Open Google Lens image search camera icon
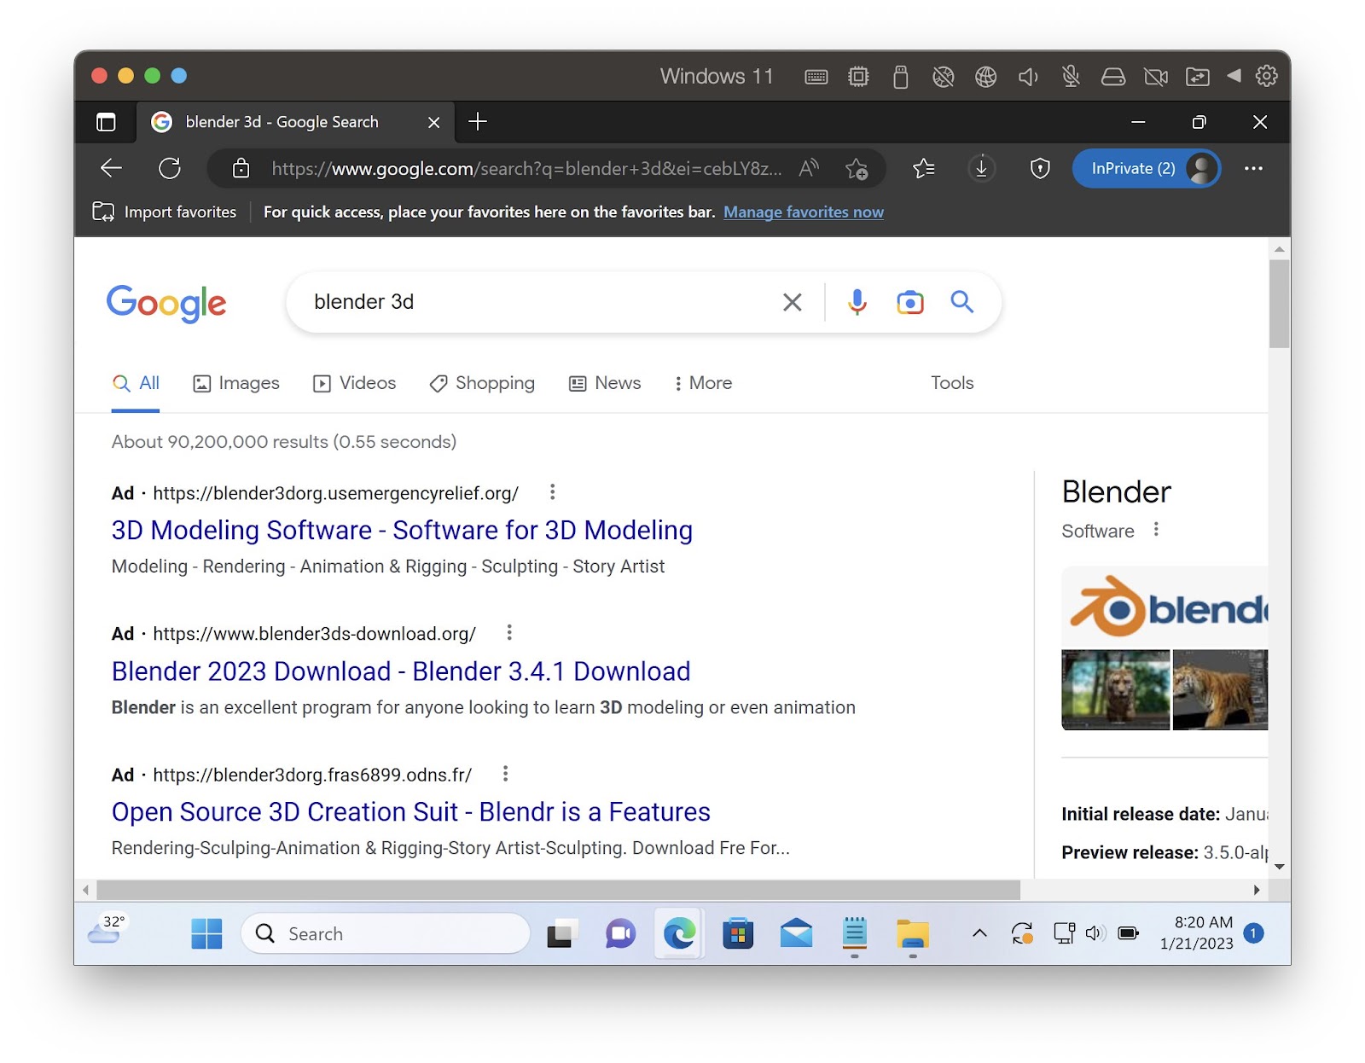The height and width of the screenshot is (1063, 1365). (909, 302)
